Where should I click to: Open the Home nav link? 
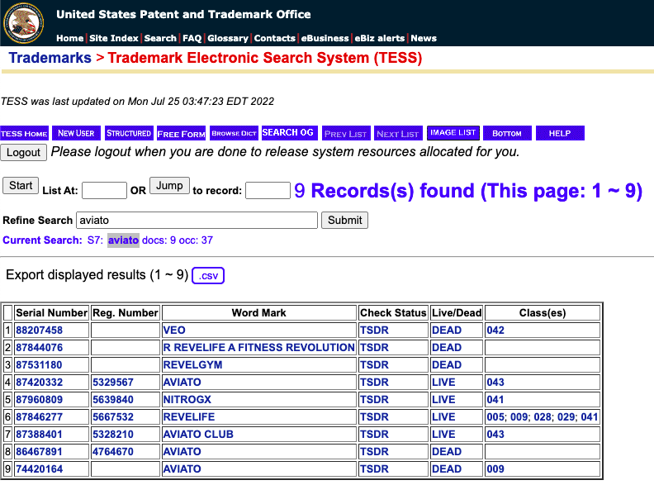pyautogui.click(x=69, y=38)
